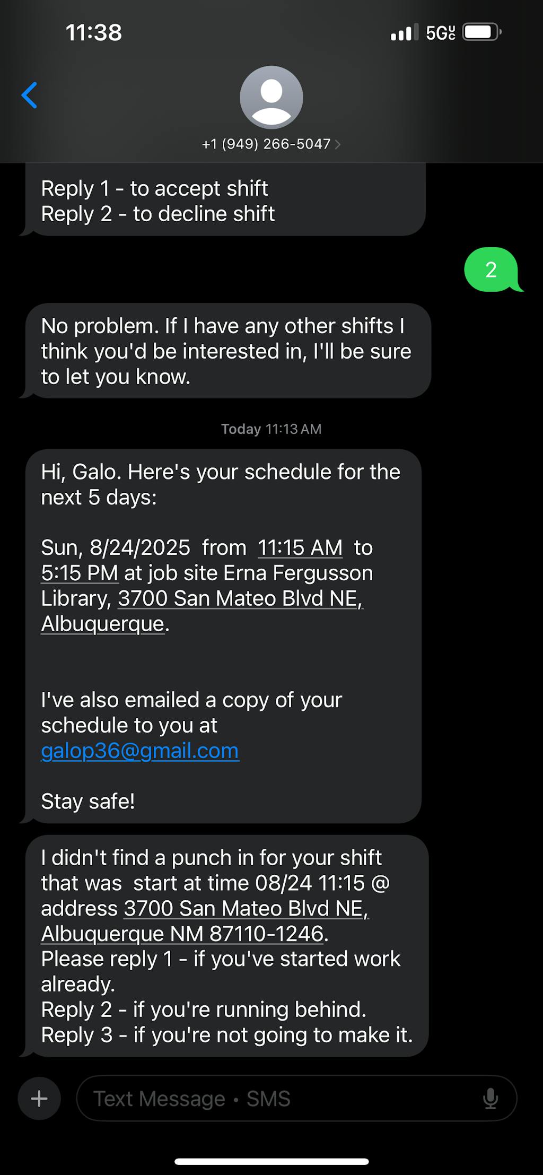
Task: Tap the microphone dictation icon
Action: point(491,1098)
